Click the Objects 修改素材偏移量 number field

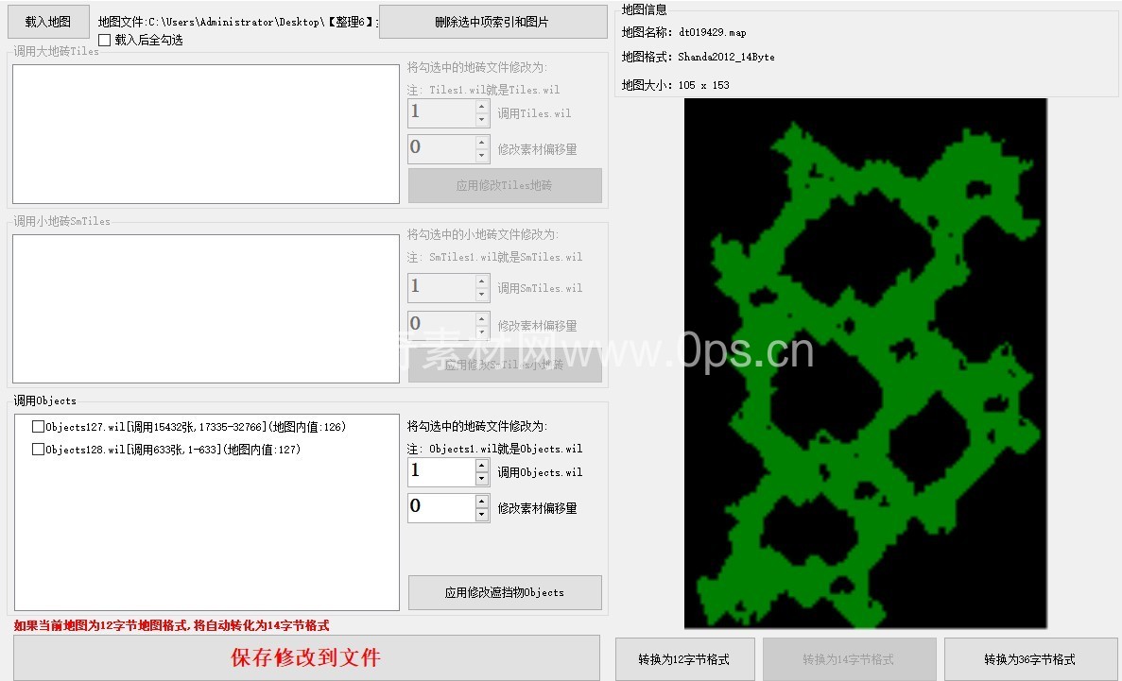point(440,508)
